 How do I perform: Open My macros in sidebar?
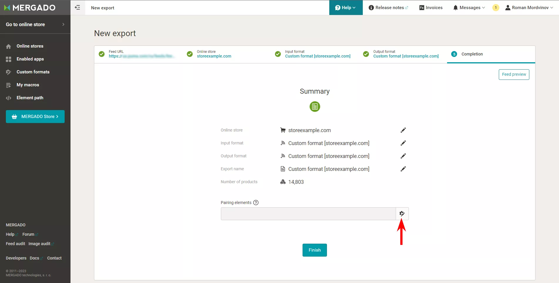click(28, 85)
